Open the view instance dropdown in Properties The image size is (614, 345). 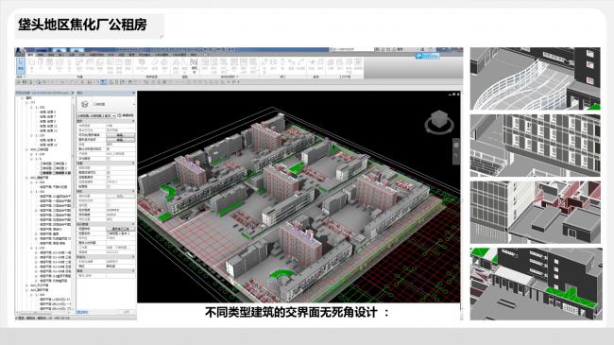96,115
